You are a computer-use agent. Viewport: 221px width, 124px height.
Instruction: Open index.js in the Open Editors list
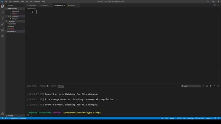15,19
